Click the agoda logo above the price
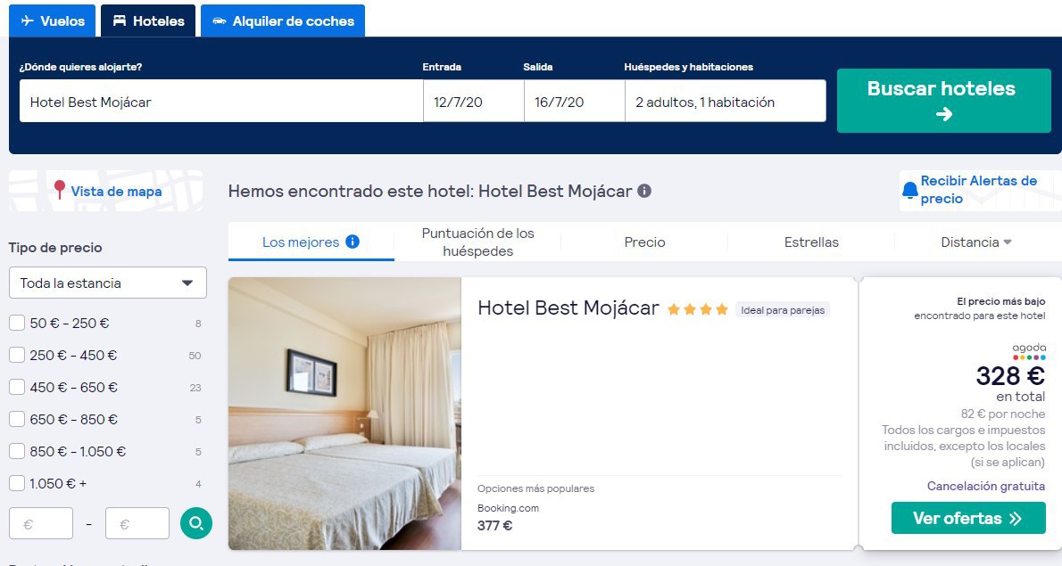1062x566 pixels. (x=1029, y=351)
